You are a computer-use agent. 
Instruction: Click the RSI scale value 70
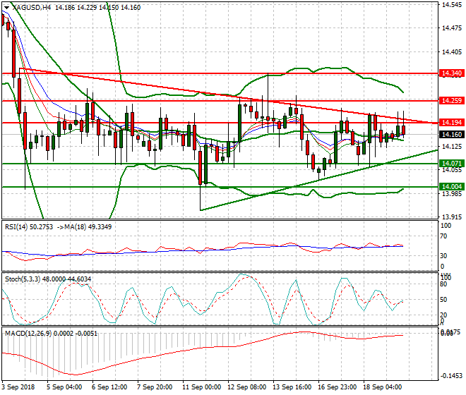click(x=443, y=236)
